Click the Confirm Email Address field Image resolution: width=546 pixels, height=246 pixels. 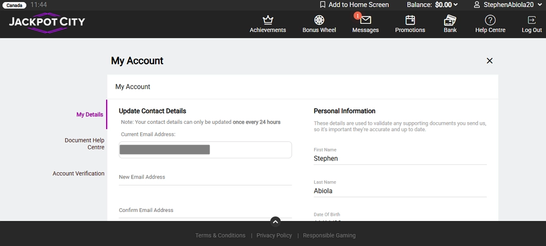click(205, 211)
